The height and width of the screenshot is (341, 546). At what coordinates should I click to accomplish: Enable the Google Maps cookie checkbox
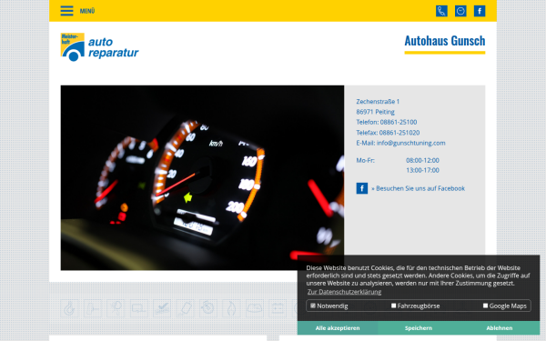485,306
